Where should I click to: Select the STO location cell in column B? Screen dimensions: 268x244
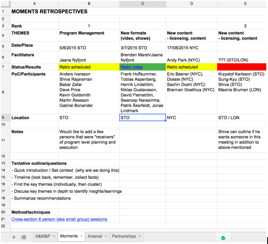(x=89, y=118)
